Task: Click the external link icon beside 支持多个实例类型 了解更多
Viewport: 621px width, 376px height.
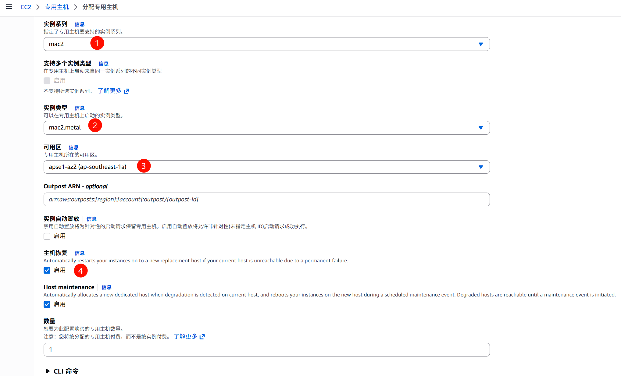Action: pyautogui.click(x=127, y=91)
